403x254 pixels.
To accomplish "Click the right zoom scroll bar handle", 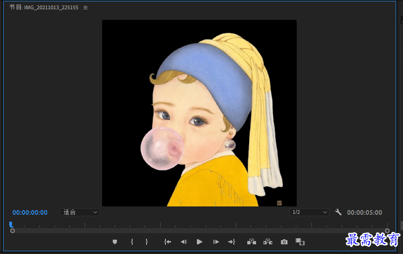I will [387, 230].
